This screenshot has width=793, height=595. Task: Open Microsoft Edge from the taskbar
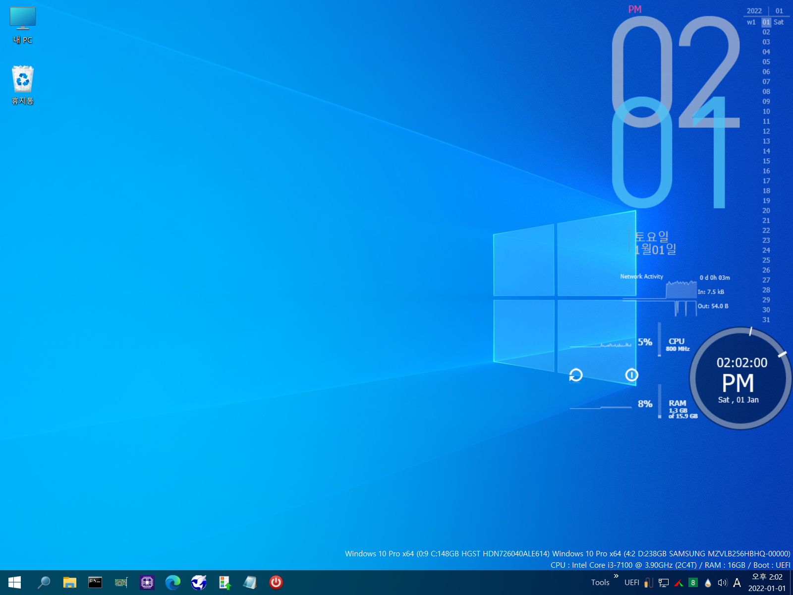(x=173, y=583)
